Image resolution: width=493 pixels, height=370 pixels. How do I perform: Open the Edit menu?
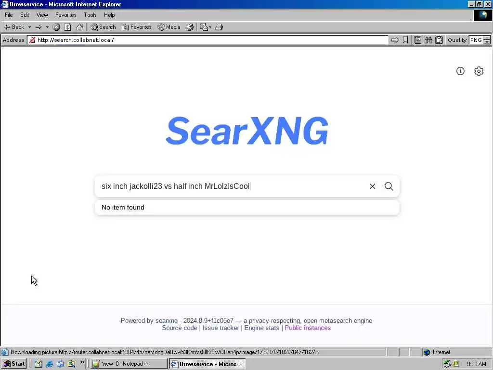click(25, 15)
